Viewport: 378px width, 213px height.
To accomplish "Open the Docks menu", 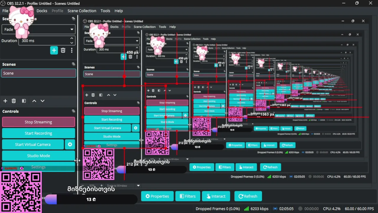I will click(42, 11).
